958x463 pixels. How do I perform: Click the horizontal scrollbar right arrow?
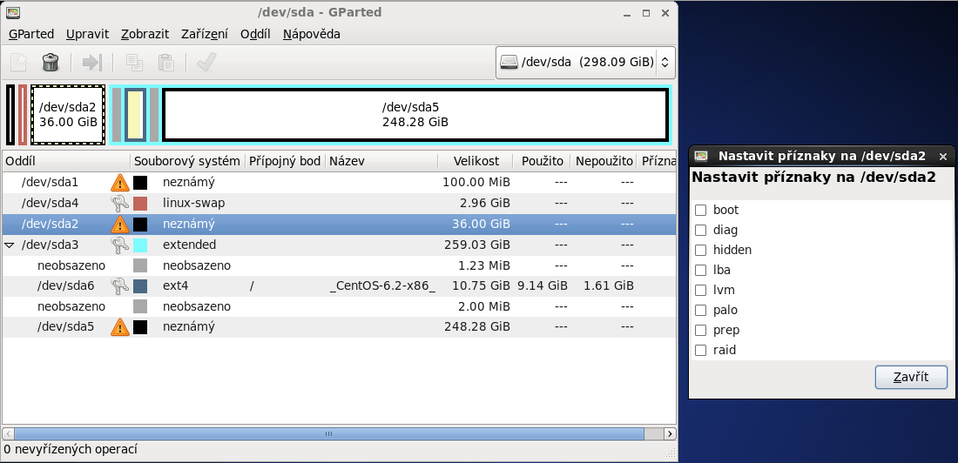click(670, 433)
